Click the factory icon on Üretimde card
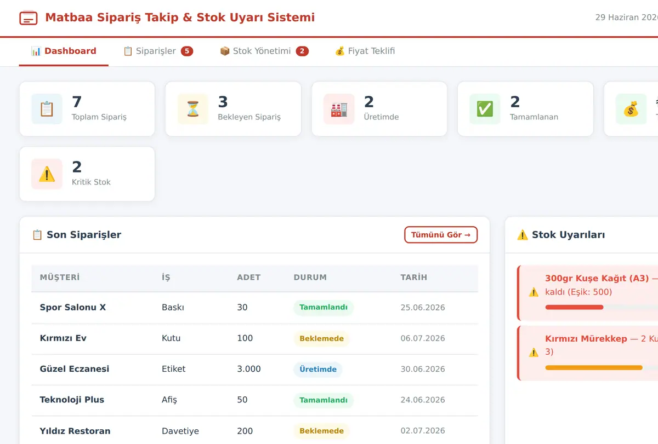 339,109
